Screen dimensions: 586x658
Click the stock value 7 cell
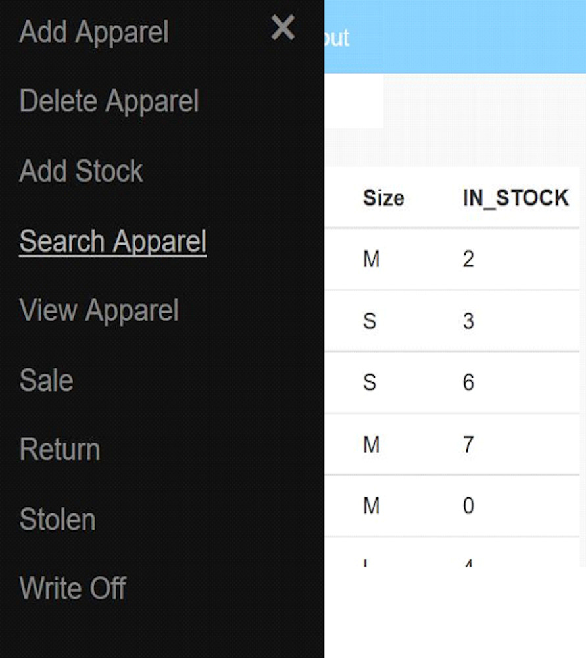click(468, 444)
